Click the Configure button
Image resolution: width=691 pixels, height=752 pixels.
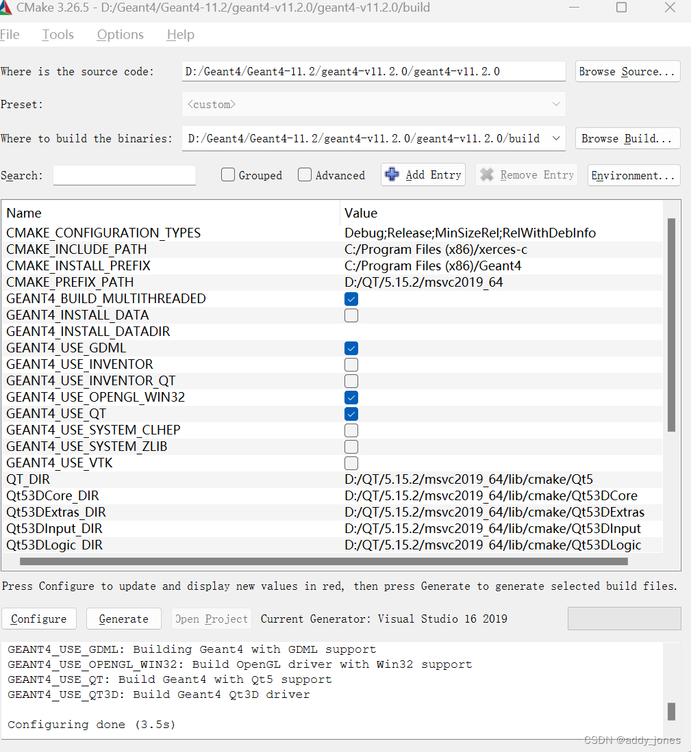[39, 619]
